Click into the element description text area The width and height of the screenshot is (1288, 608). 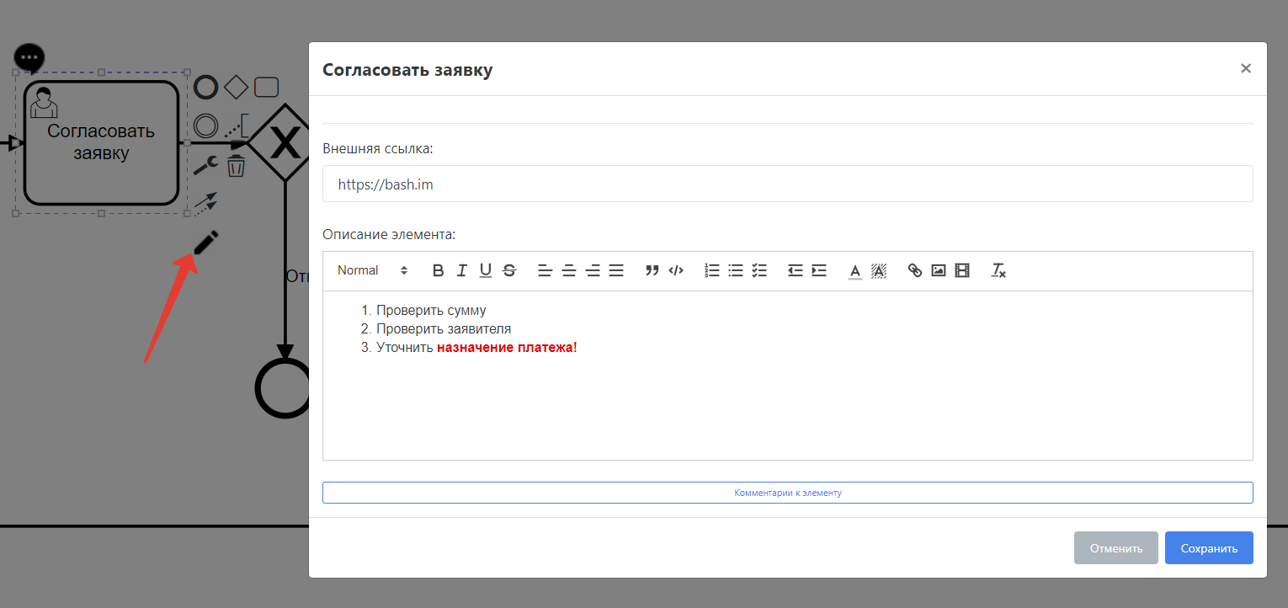click(x=788, y=376)
